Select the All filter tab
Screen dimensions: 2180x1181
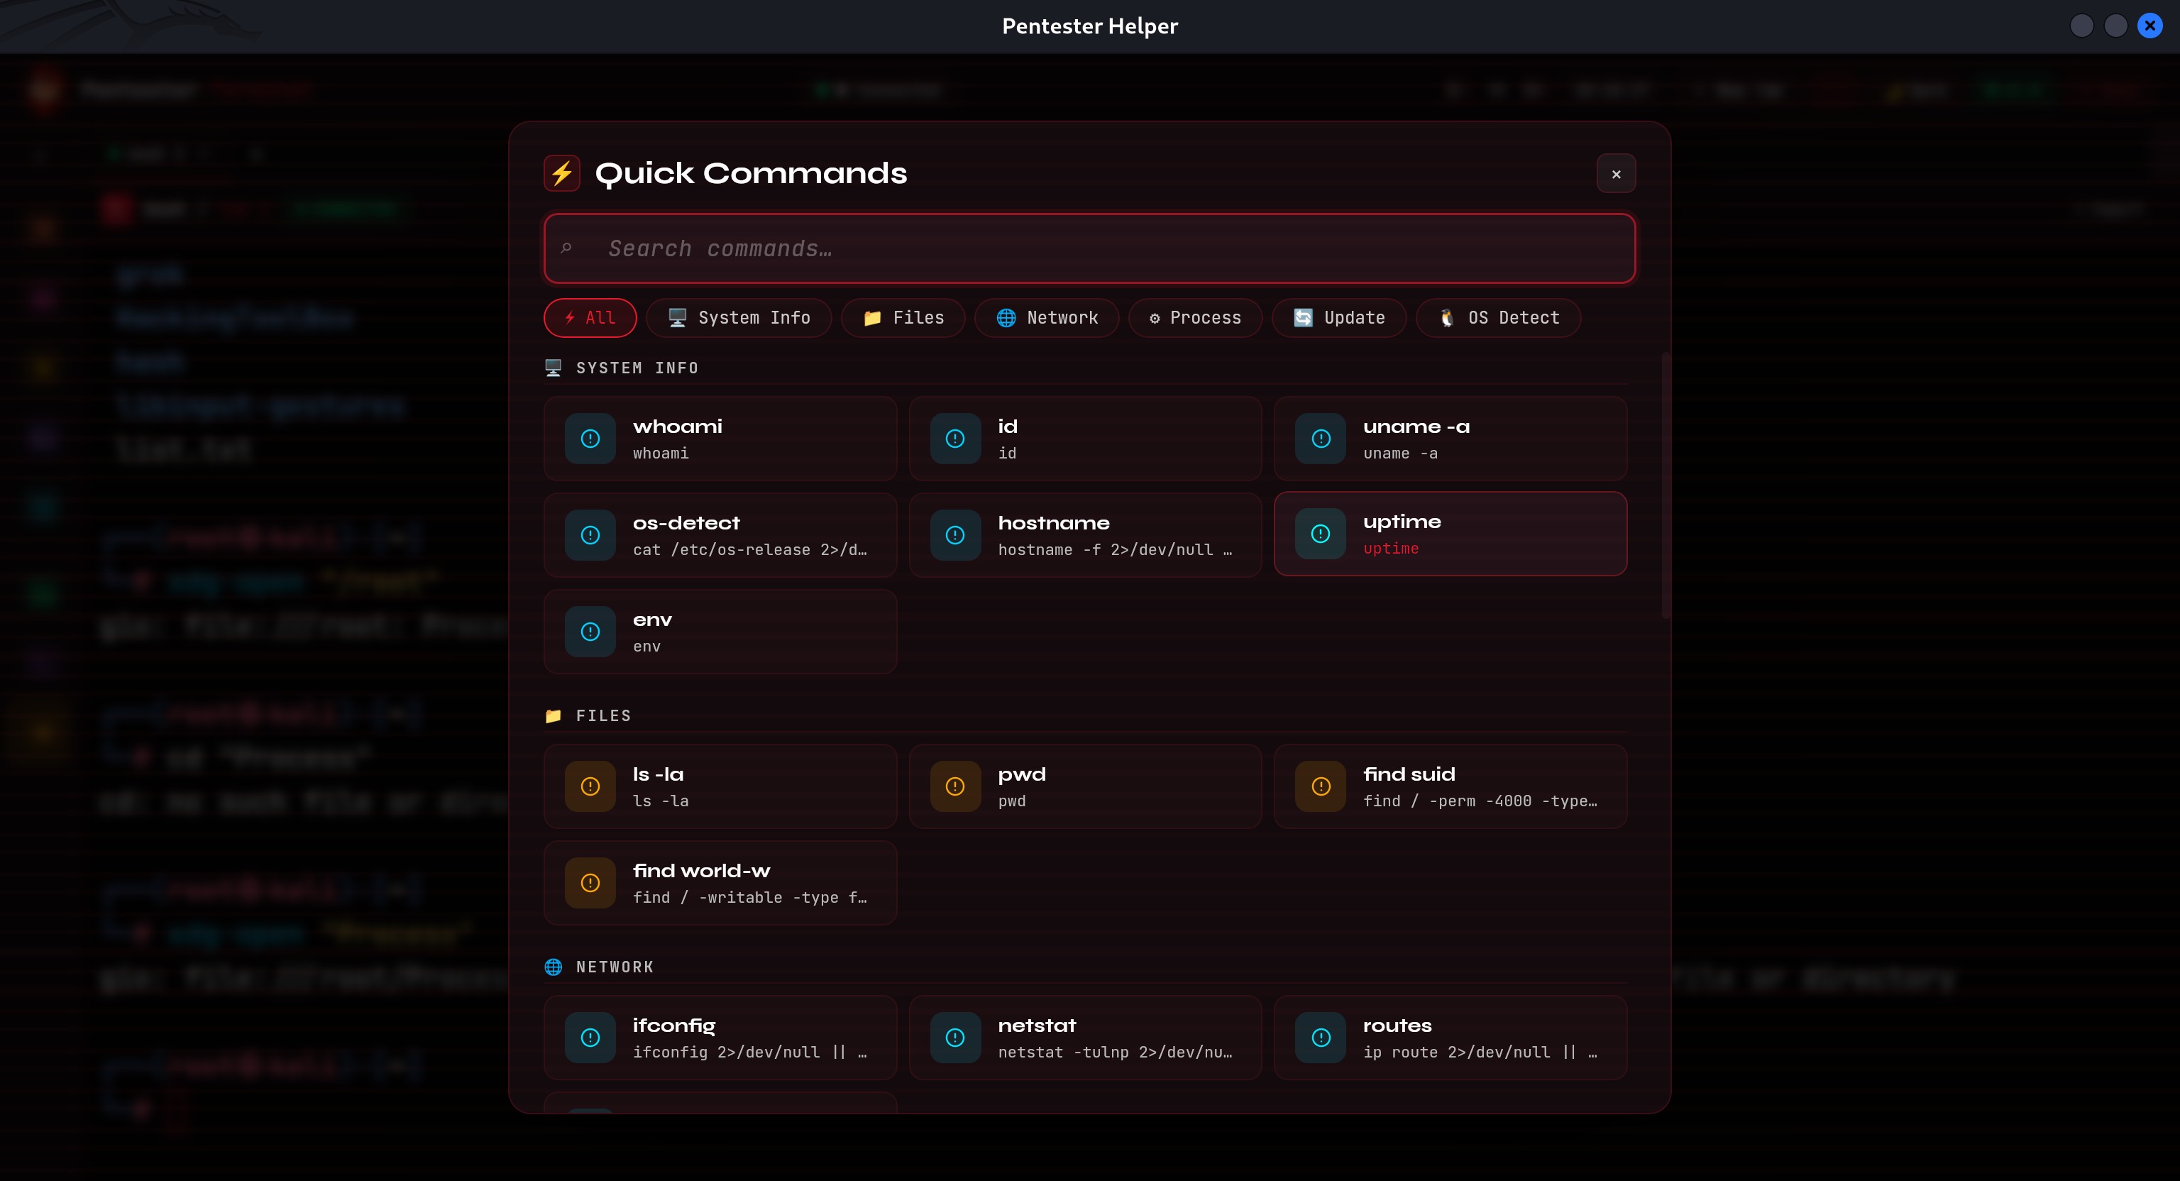pos(590,317)
